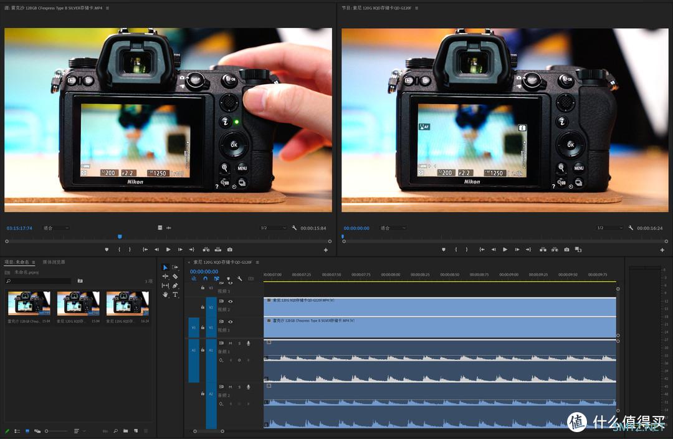Click Lift button in Program monitor
This screenshot has height=439, width=673.
point(543,249)
